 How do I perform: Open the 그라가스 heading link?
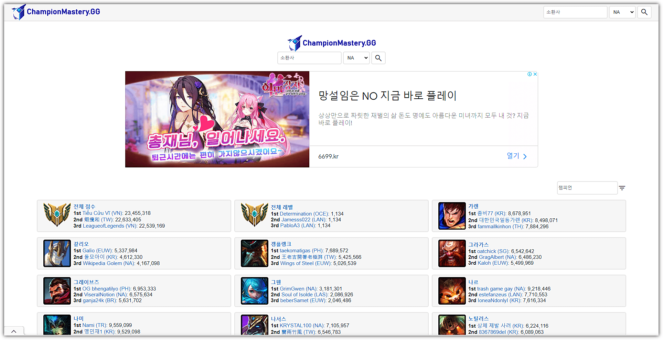(x=479, y=245)
